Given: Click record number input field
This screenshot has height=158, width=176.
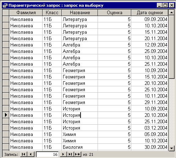Looking at the screenshot, I should click(x=47, y=154).
